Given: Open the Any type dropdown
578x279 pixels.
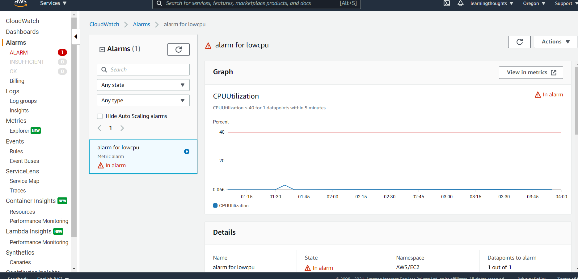Looking at the screenshot, I should [x=143, y=100].
